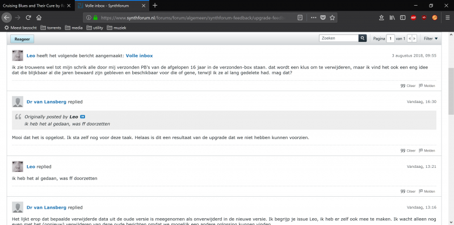The width and height of the screenshot is (454, 225).
Task: Click timestamp 'Vandaag, 13:16'
Action: click(422, 207)
